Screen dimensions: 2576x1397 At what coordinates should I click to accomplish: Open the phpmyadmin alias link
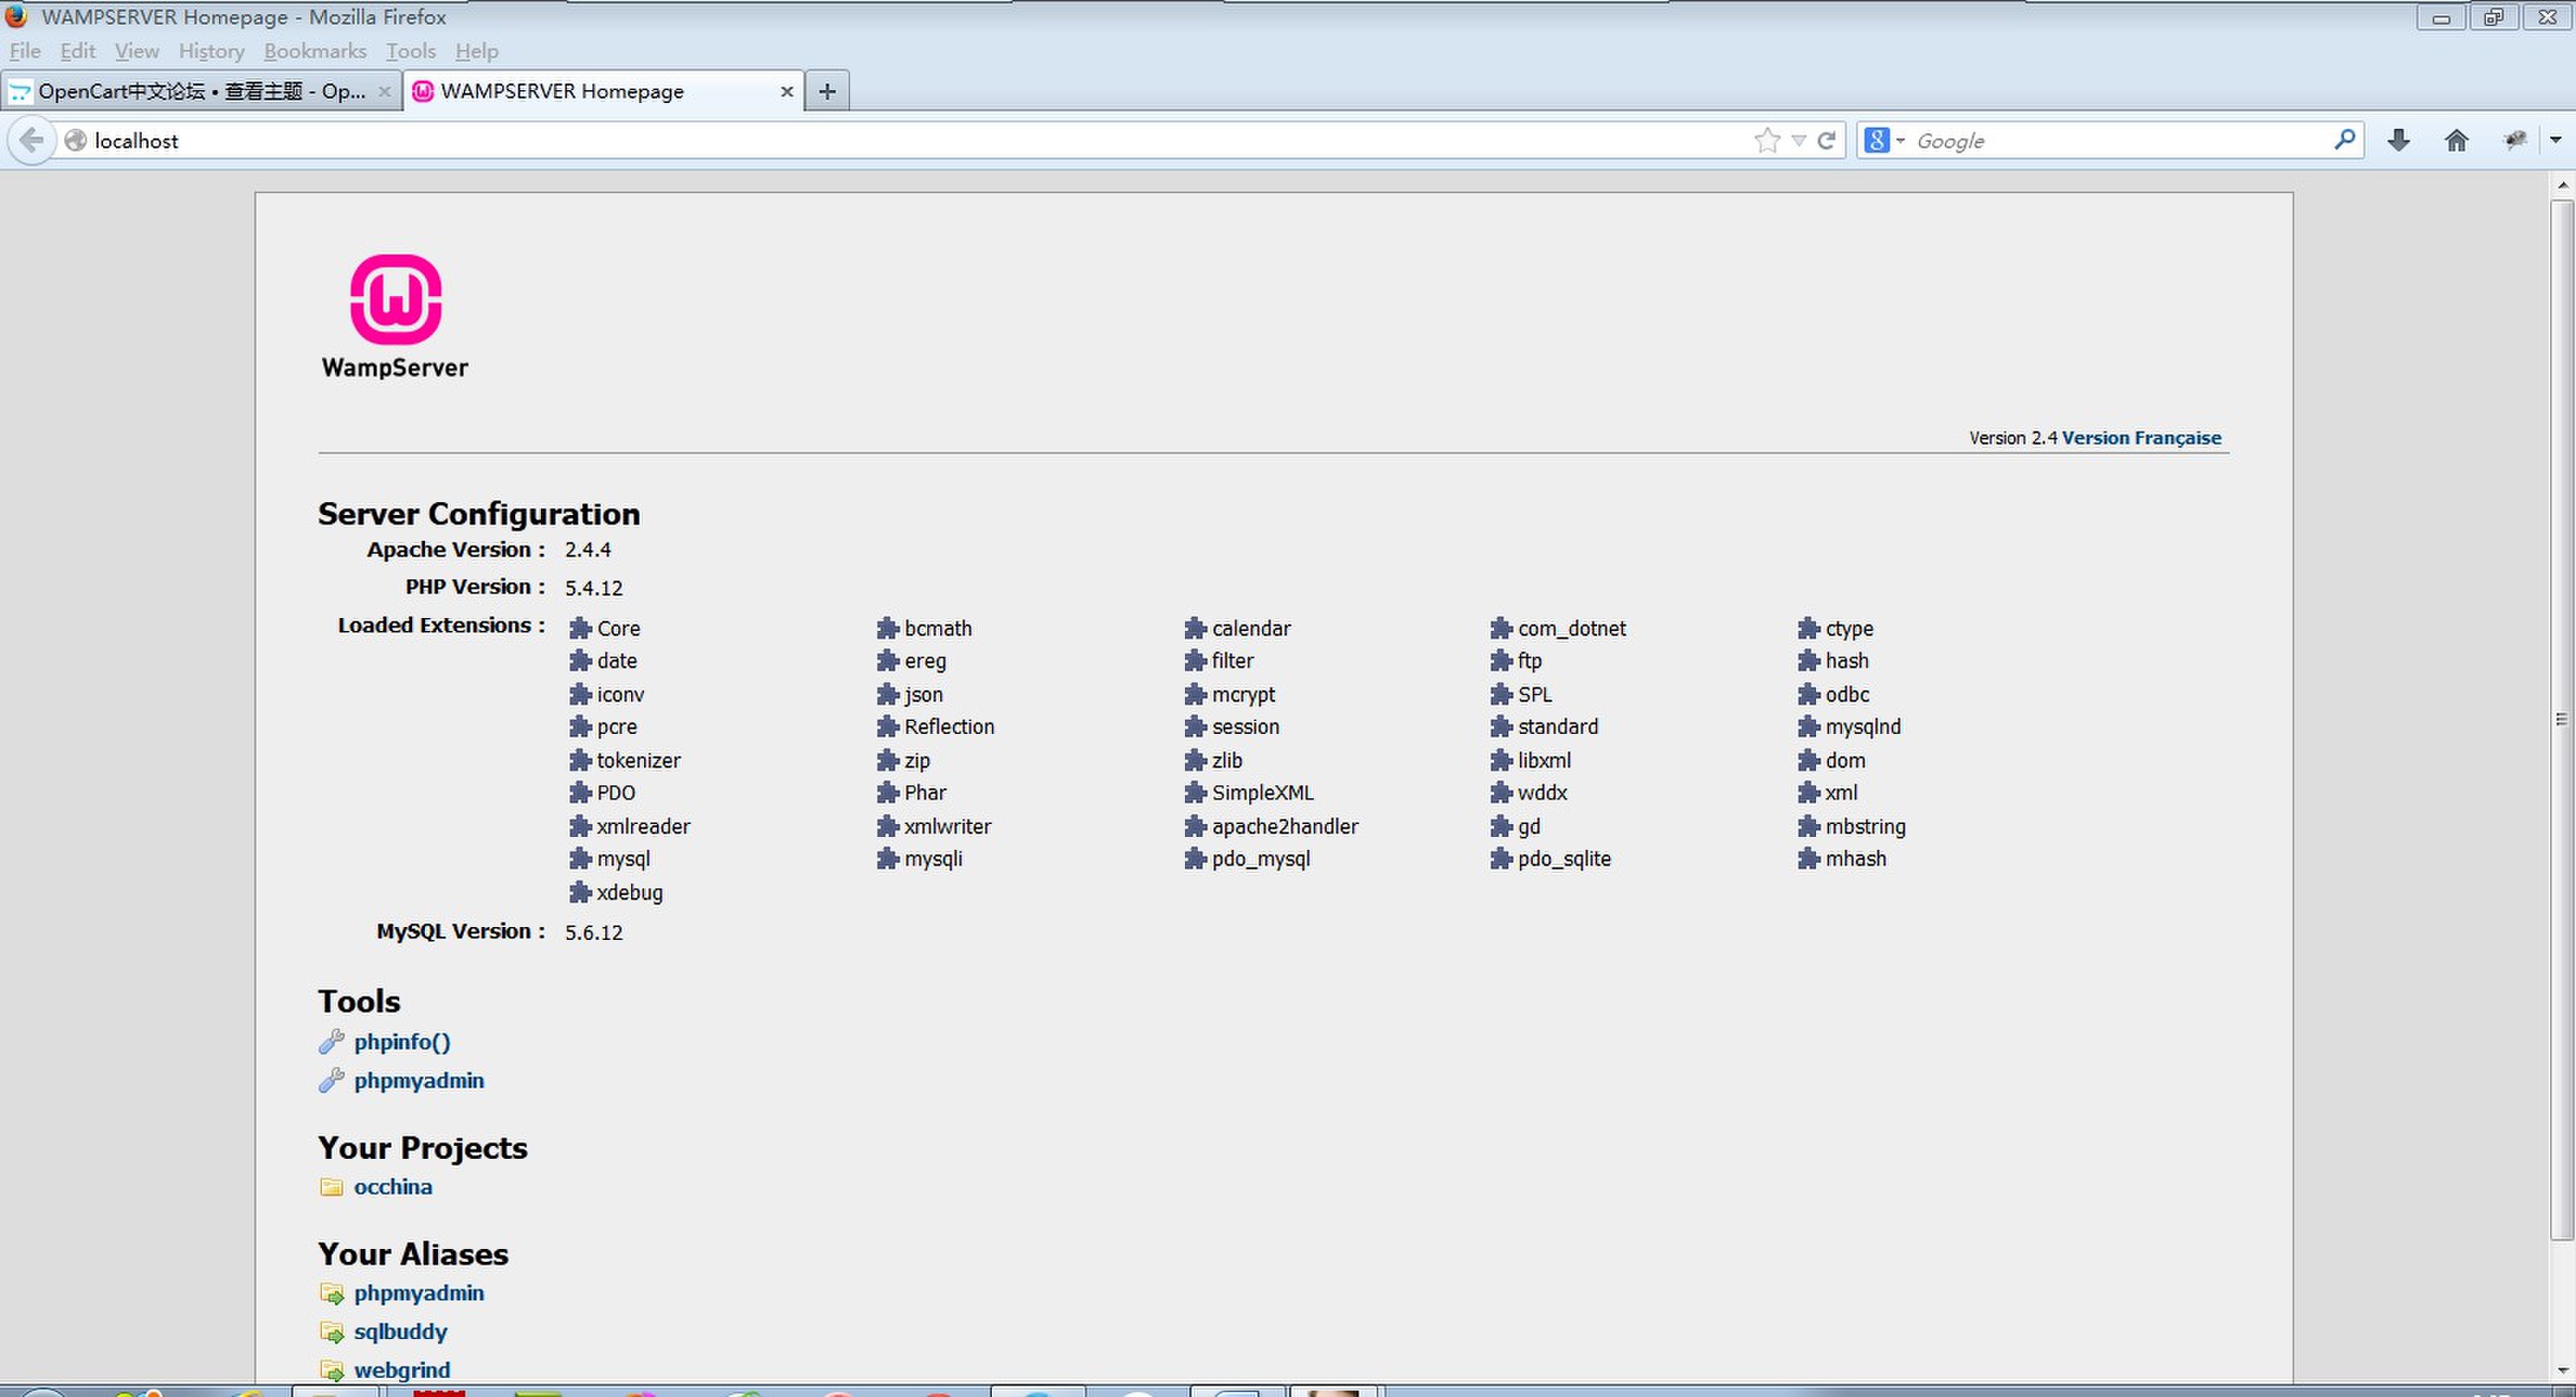(419, 1293)
